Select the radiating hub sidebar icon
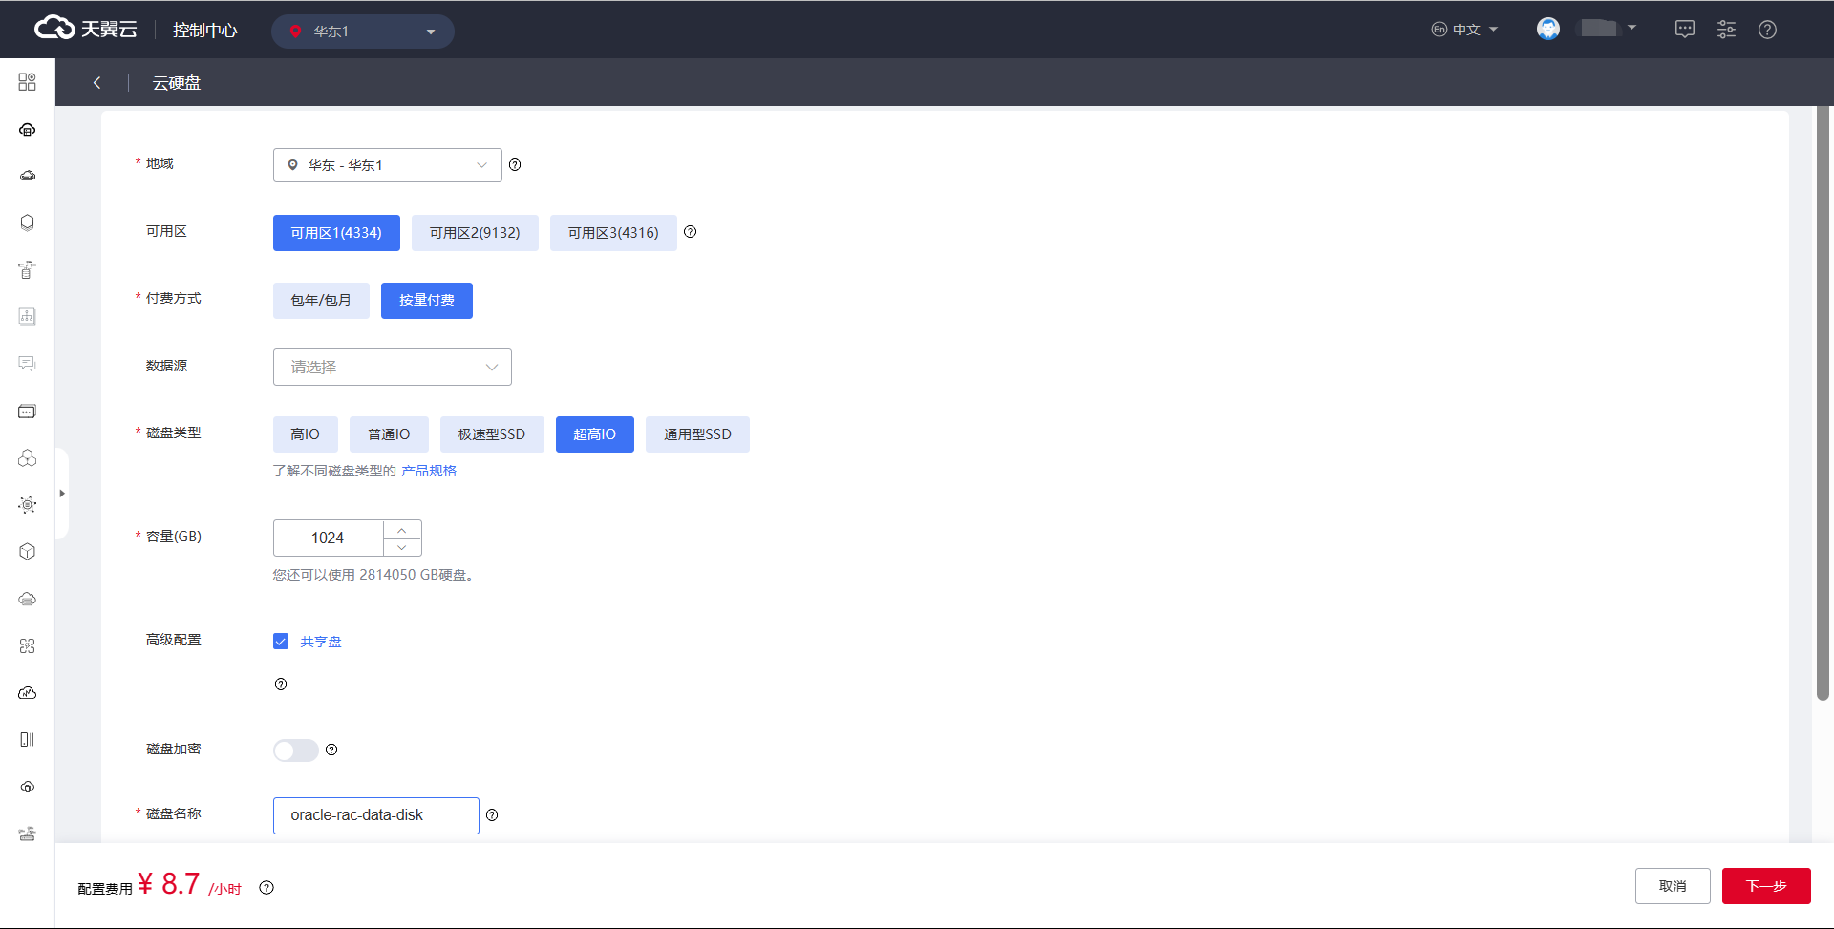 27,504
